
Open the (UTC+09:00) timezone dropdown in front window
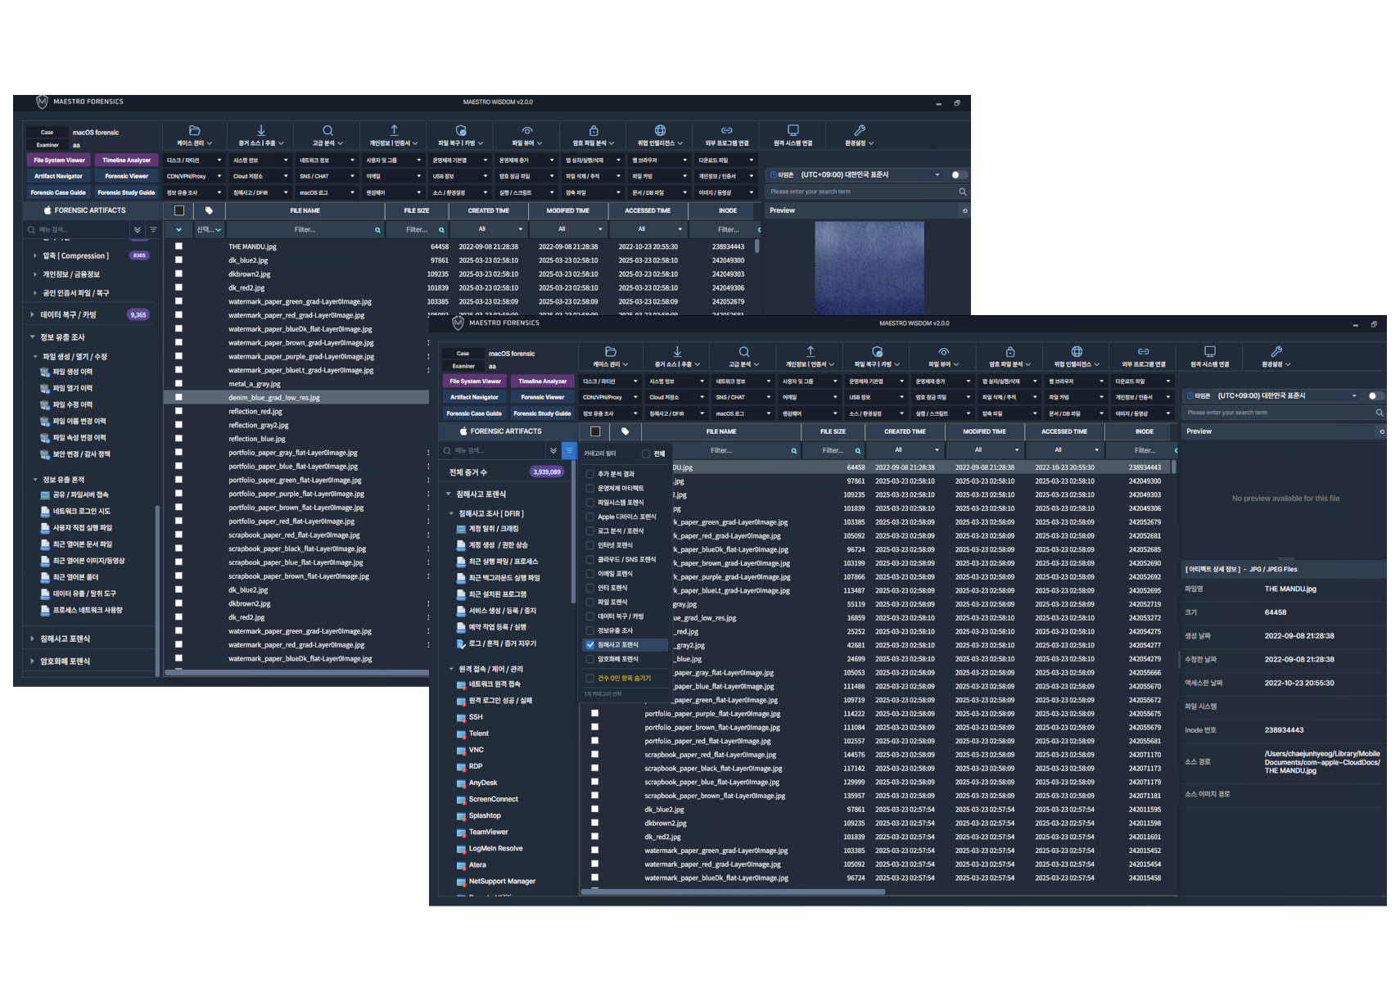tap(1269, 395)
